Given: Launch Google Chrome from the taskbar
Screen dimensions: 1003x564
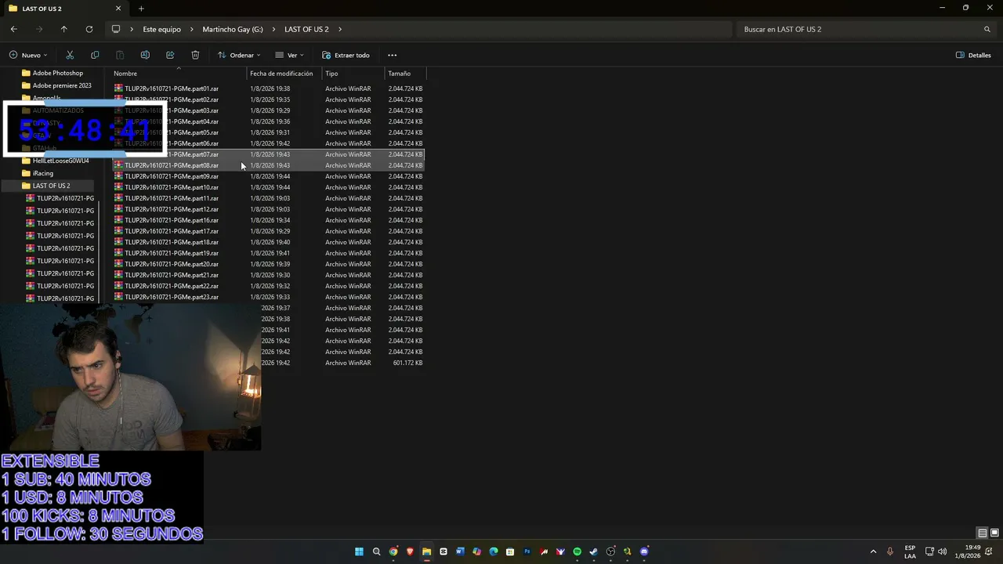Looking at the screenshot, I should pyautogui.click(x=393, y=551).
